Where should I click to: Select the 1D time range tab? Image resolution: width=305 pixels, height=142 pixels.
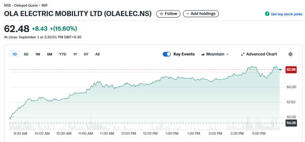[x=15, y=54]
